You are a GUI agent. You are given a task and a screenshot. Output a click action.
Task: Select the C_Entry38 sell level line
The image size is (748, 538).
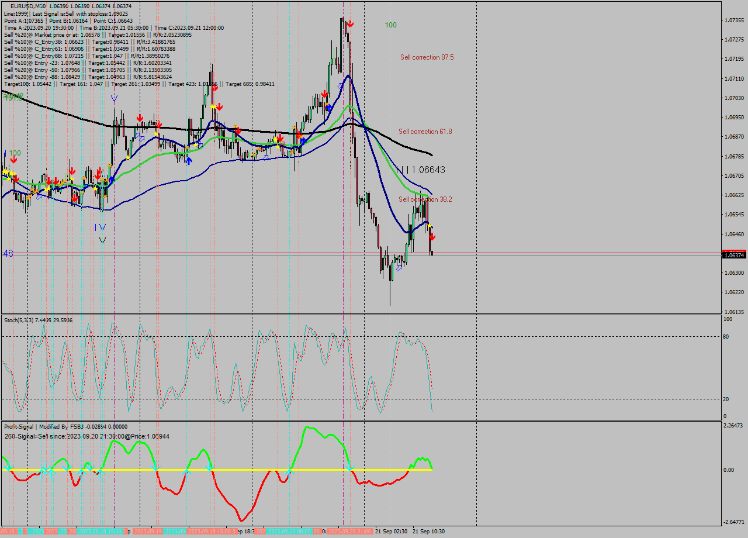pyautogui.click(x=89, y=42)
